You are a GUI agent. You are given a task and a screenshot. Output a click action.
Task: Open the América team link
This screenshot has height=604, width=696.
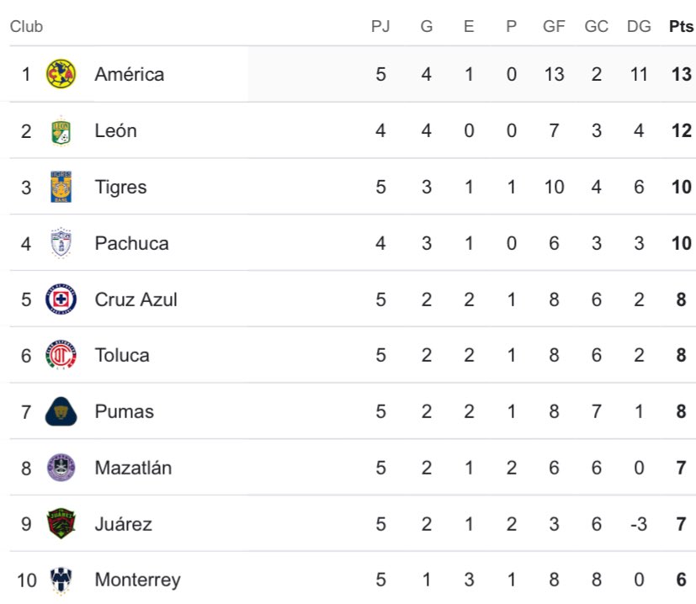point(129,74)
